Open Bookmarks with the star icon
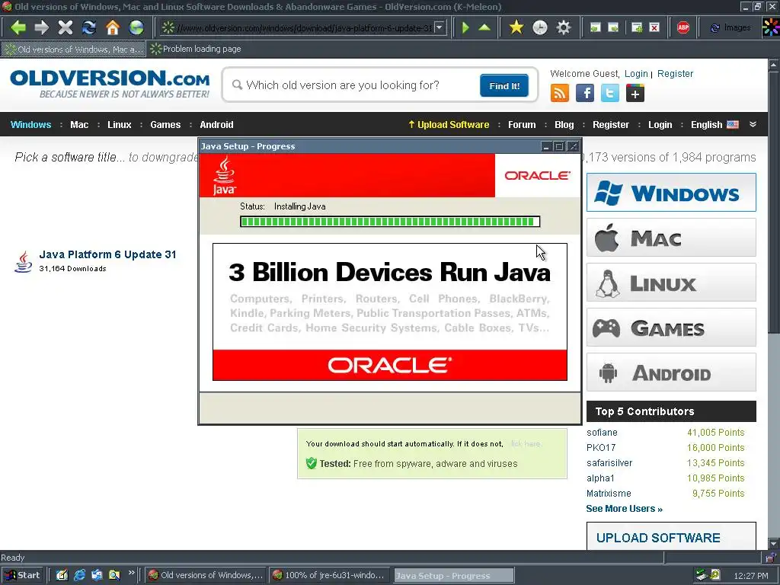The image size is (780, 585). pos(516,27)
